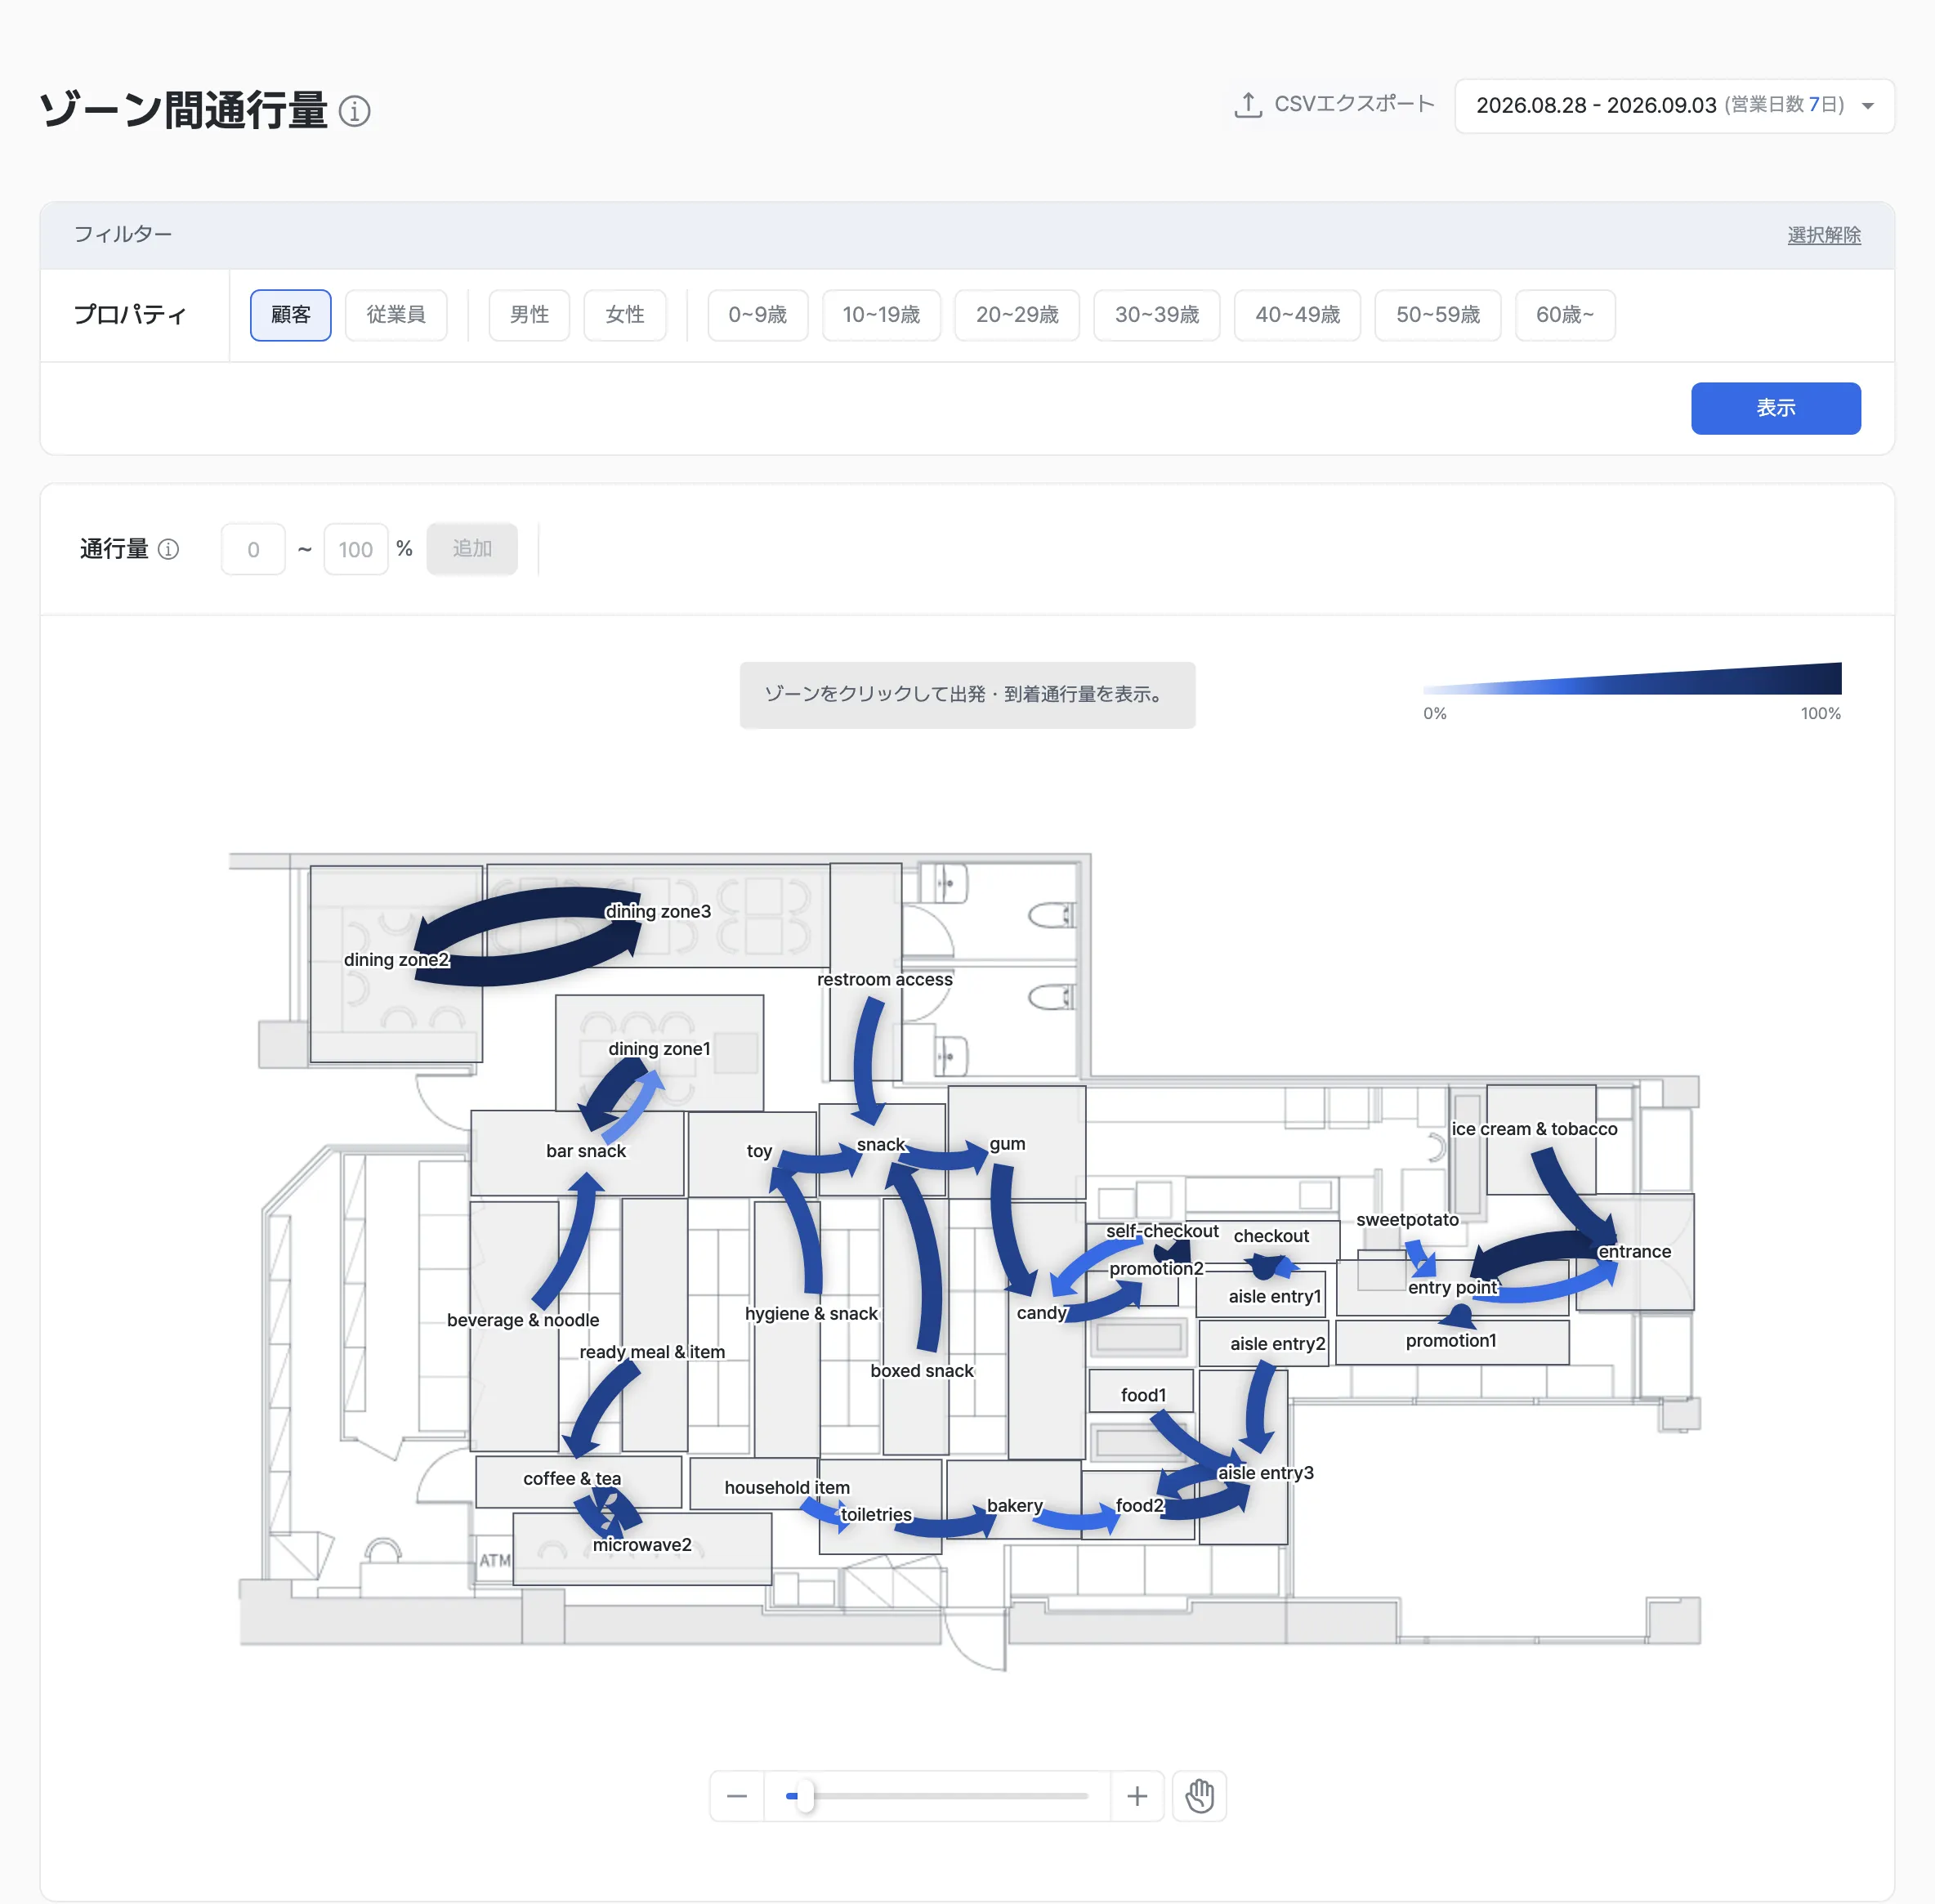Select the bar snack zone
Image resolution: width=1935 pixels, height=1904 pixels.
[578, 1153]
